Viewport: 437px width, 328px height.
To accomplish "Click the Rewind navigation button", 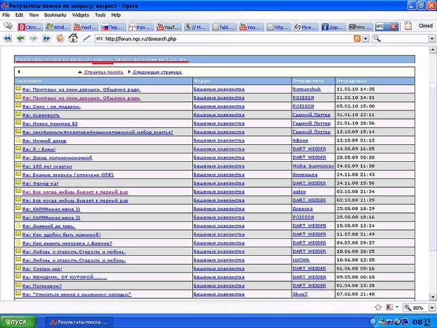I will click(x=8, y=38).
